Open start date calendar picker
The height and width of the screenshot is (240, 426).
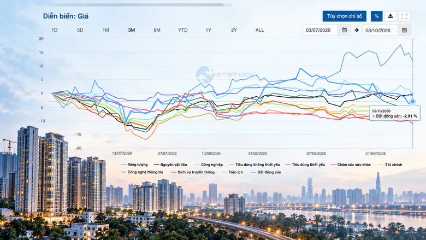344,30
